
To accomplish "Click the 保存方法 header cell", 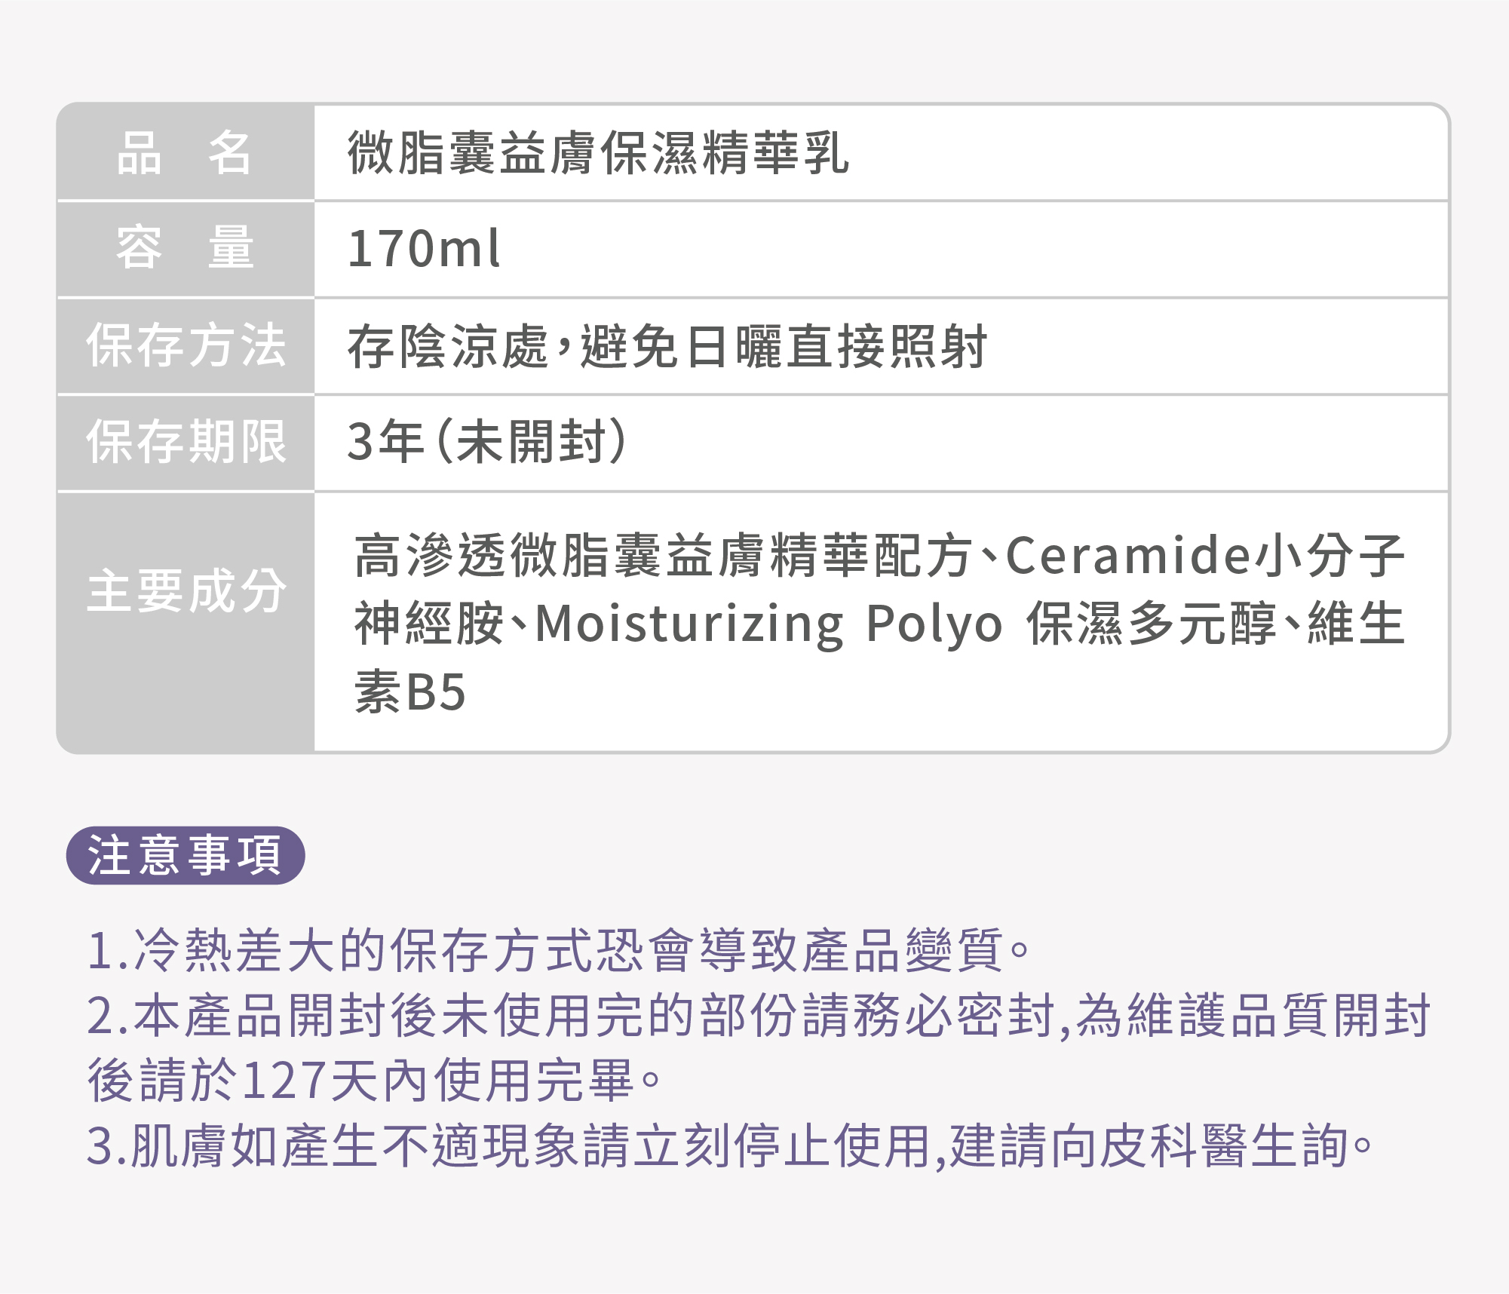I will 185,345.
